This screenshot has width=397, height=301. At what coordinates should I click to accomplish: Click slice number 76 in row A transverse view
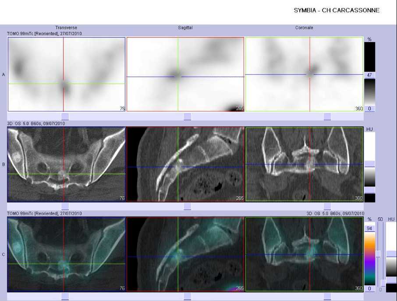coord(122,108)
